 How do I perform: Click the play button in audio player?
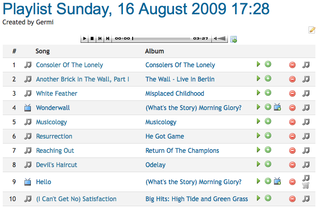(84, 38)
